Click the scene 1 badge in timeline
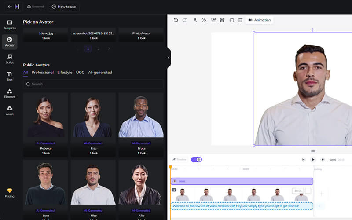Viewport: 352px width, 220px height. [174, 190]
